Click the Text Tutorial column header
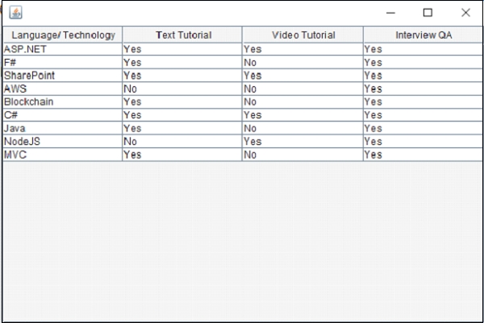The image size is (484, 323). click(x=182, y=35)
